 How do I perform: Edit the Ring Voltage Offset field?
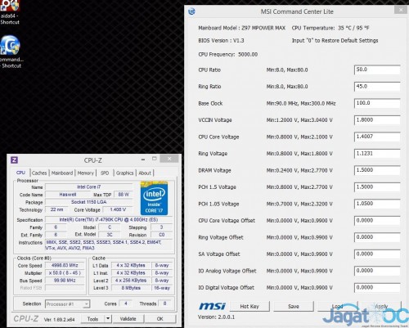[x=377, y=237]
